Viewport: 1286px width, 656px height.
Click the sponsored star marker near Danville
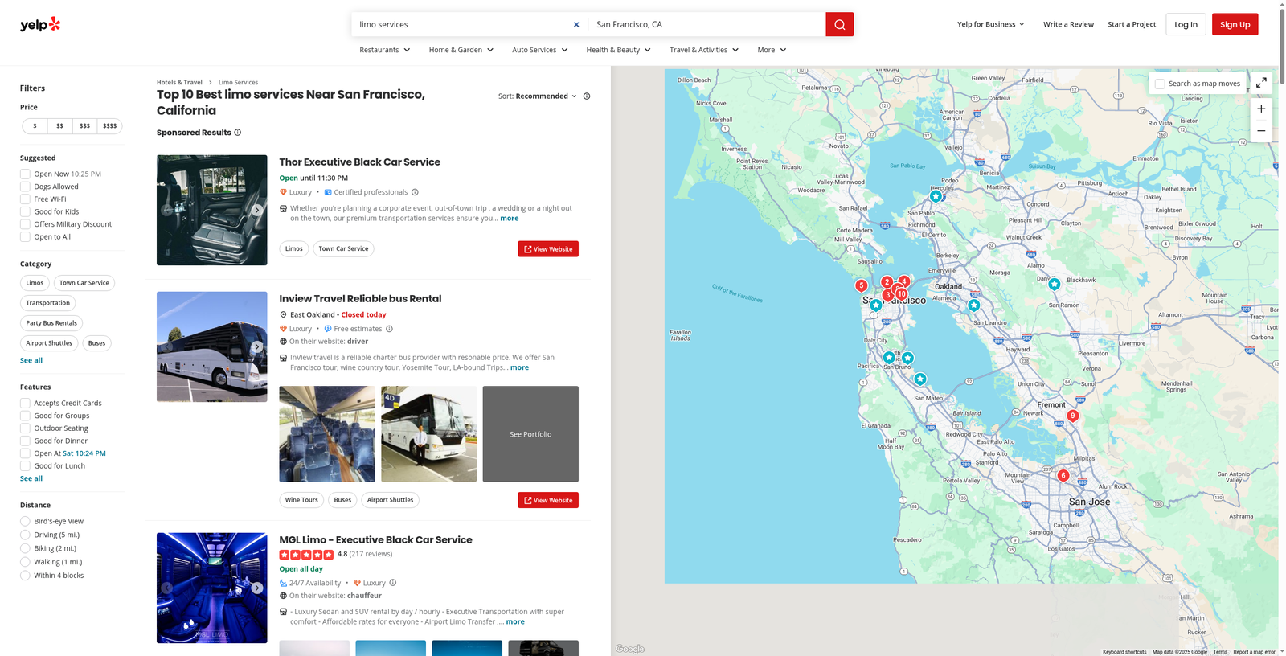1054,284
